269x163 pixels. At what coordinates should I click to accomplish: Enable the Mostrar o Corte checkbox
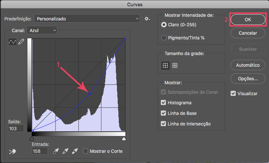86,151
